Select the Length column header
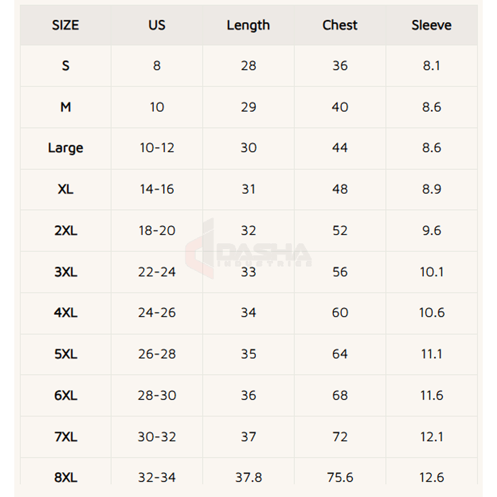This screenshot has height=497, width=497. (248, 25)
